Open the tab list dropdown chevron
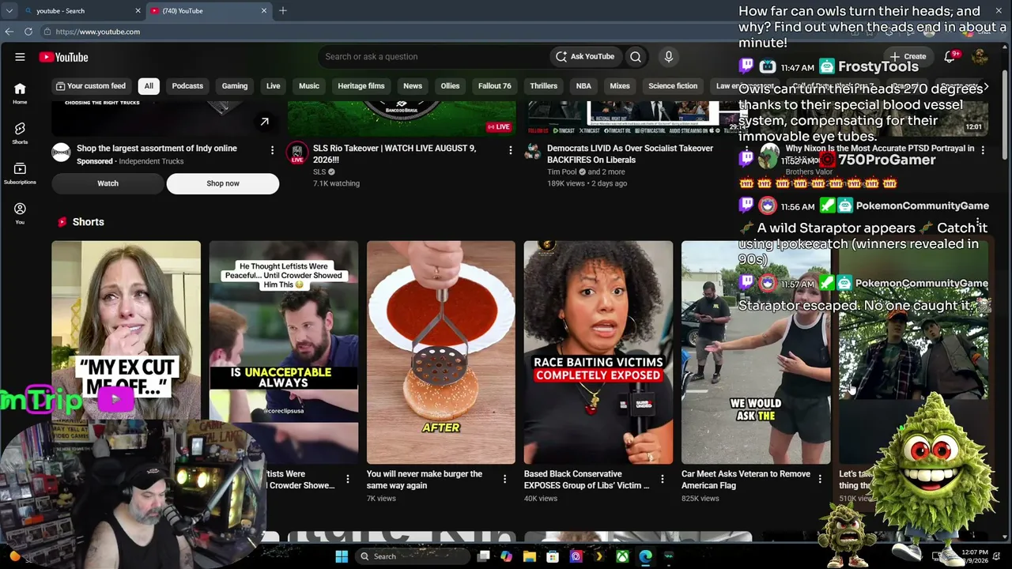1012x569 pixels. (9, 10)
